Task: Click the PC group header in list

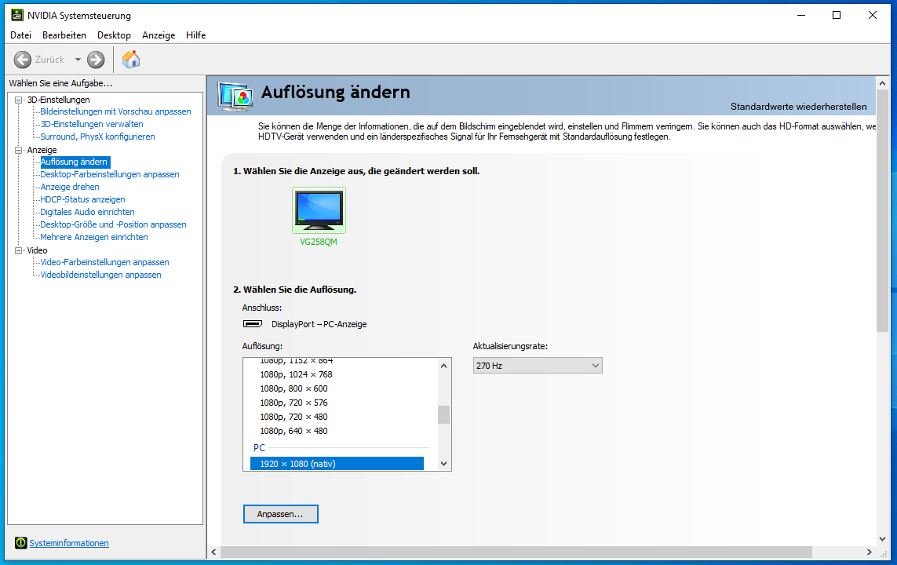Action: [259, 448]
